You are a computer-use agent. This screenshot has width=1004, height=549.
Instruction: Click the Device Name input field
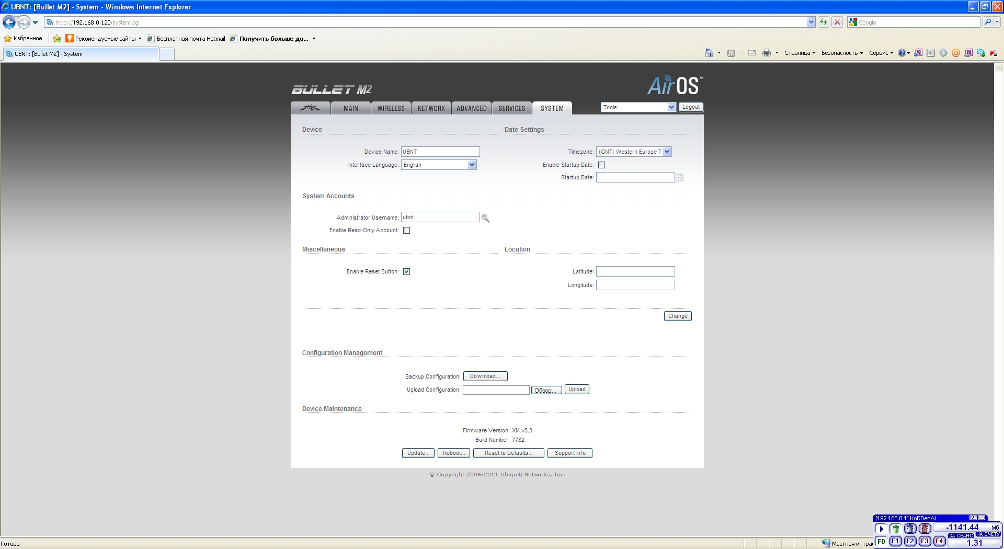(x=440, y=152)
